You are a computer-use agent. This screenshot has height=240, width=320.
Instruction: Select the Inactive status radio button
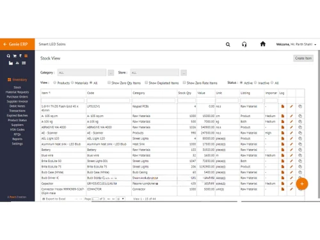(255, 83)
